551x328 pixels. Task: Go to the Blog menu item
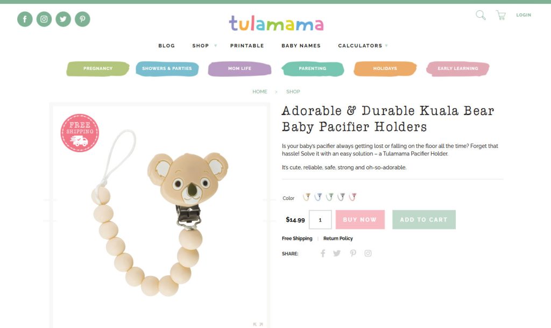coord(167,46)
